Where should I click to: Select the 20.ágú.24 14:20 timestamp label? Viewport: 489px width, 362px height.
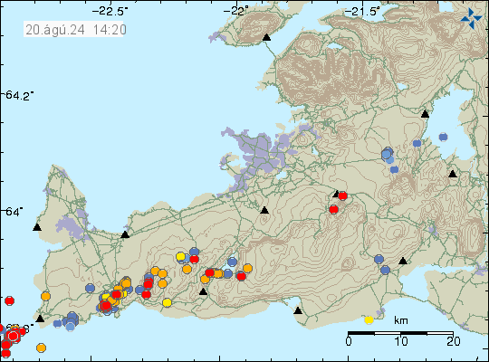(75, 30)
